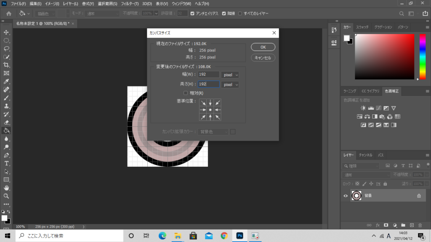The image size is (431, 242).
Task: Select the Healing Brush tool
Action: pos(6,90)
